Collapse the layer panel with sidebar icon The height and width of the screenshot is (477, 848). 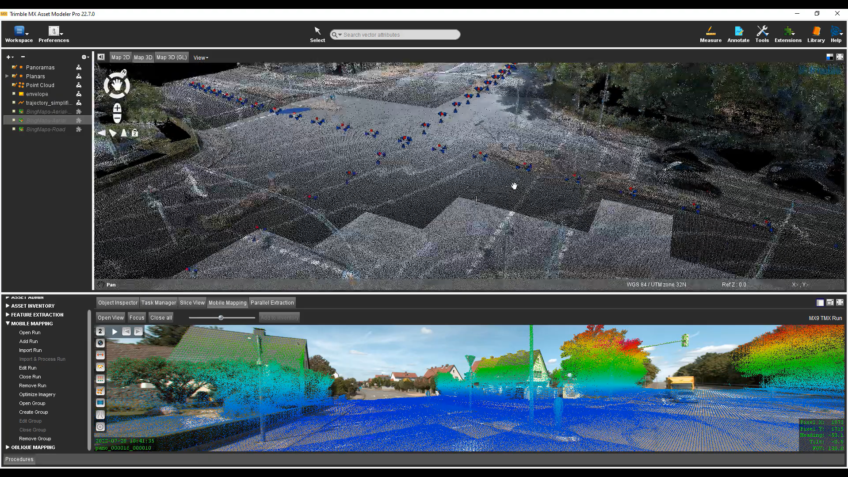tap(101, 57)
